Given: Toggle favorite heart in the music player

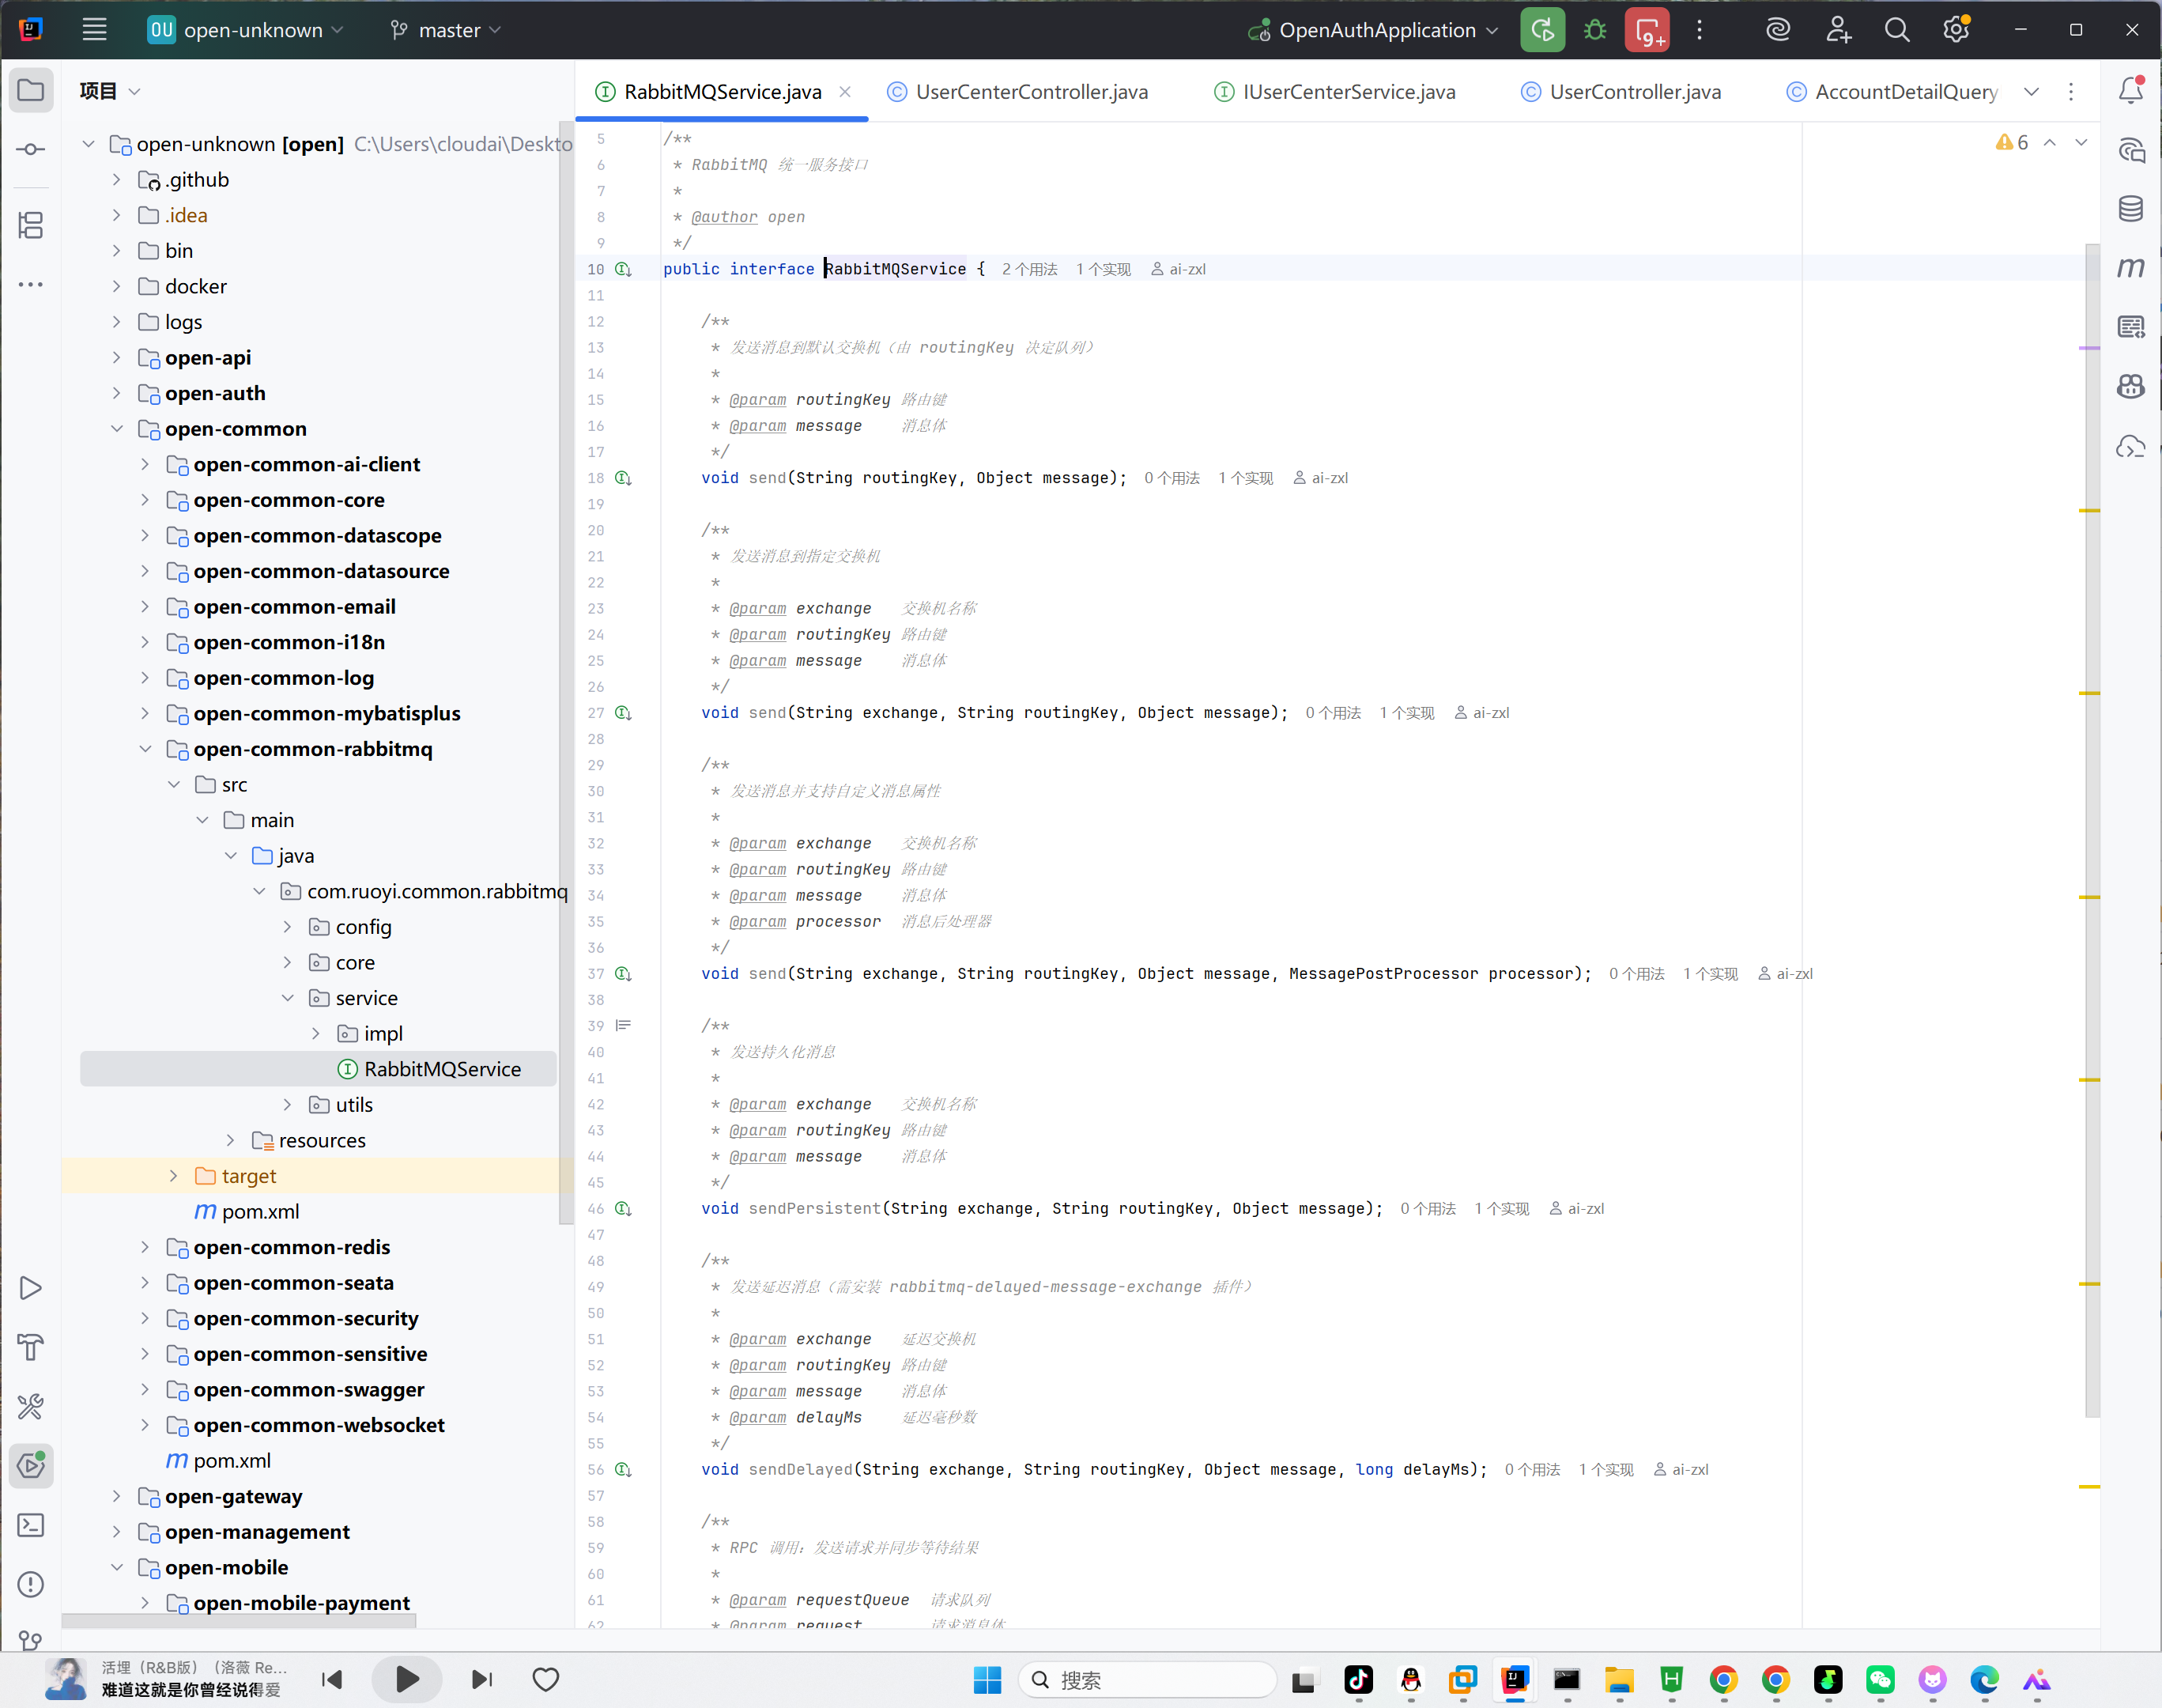Looking at the screenshot, I should point(545,1679).
